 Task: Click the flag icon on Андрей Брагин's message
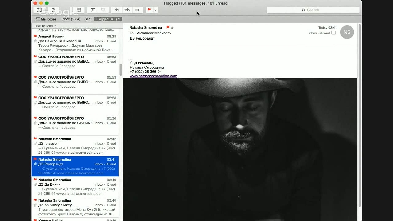click(x=35, y=36)
